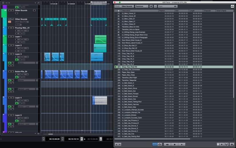Sort markers by Position column header

click(166, 11)
